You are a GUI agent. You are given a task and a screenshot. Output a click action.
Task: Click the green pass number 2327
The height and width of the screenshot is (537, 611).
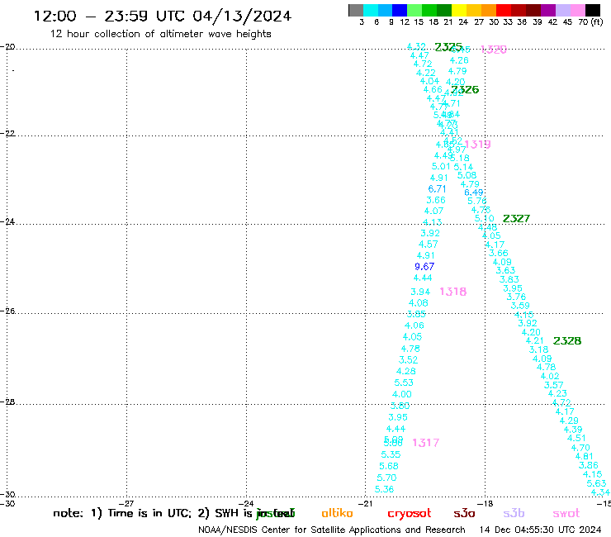coord(516,219)
